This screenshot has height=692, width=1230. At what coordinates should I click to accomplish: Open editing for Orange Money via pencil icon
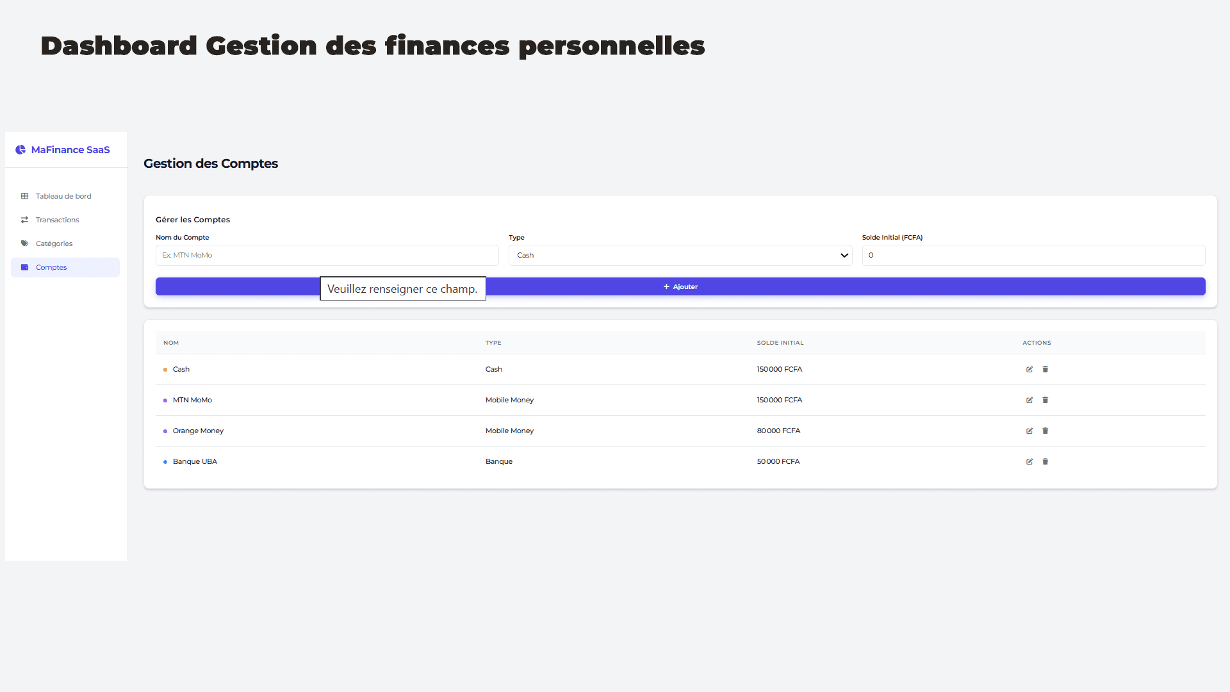pos(1029,431)
